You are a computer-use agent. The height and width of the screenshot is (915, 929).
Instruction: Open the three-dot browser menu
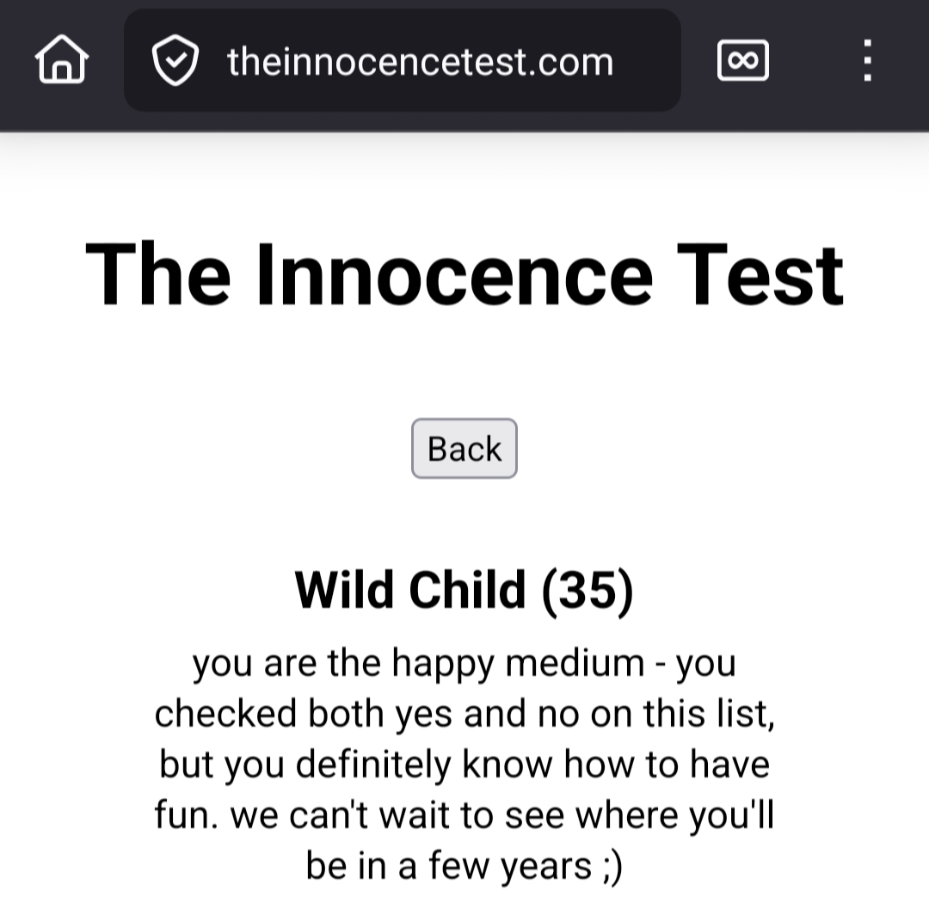(x=867, y=62)
